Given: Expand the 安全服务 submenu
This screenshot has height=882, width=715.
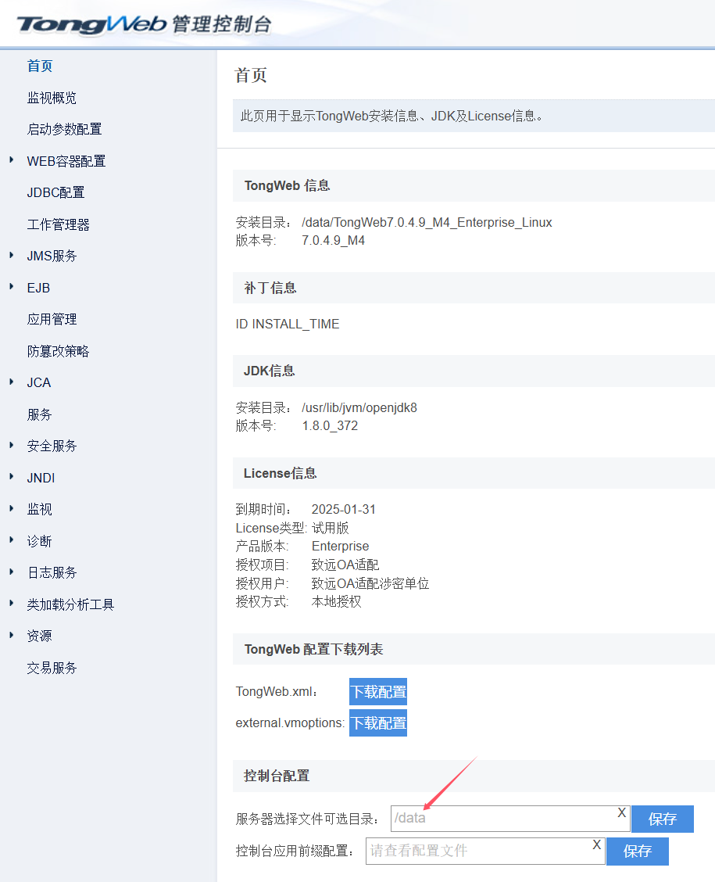Looking at the screenshot, I should [12, 445].
